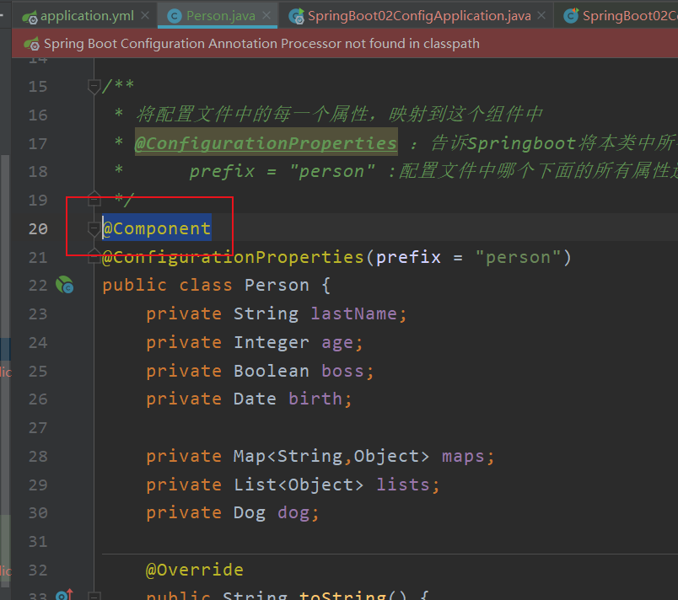Click the @Override annotation at line 32
Screen dimensions: 678x600
coord(195,570)
